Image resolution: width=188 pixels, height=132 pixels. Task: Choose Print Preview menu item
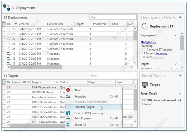pyautogui.click(x=94, y=118)
